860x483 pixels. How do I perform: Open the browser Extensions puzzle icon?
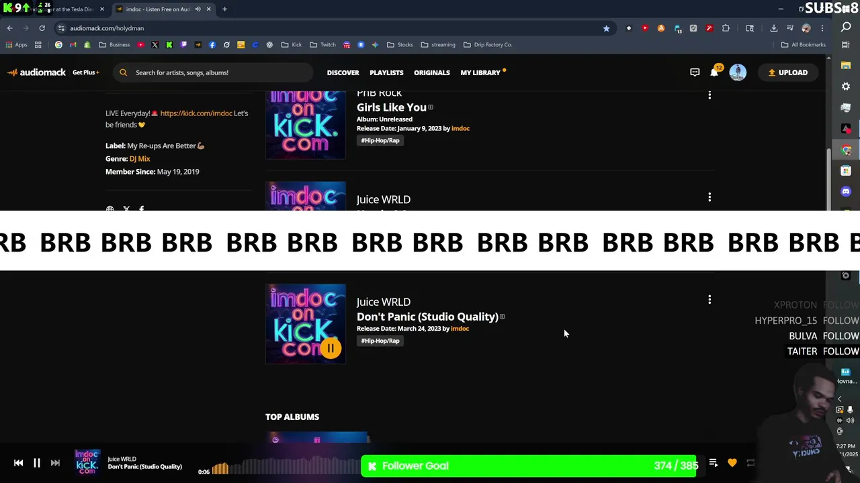(x=726, y=28)
